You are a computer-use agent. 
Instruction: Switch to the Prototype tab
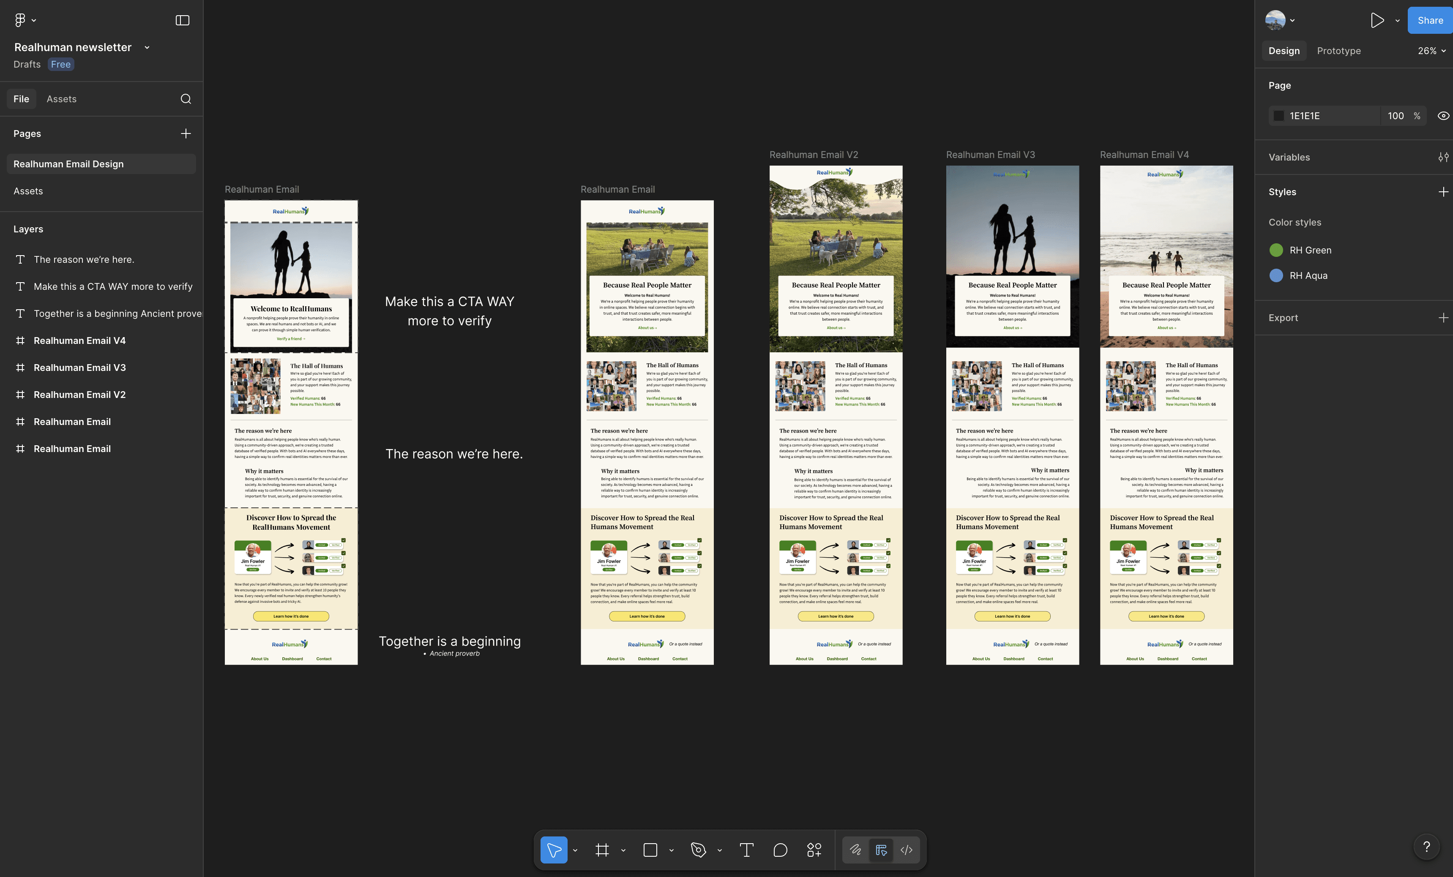(x=1338, y=51)
